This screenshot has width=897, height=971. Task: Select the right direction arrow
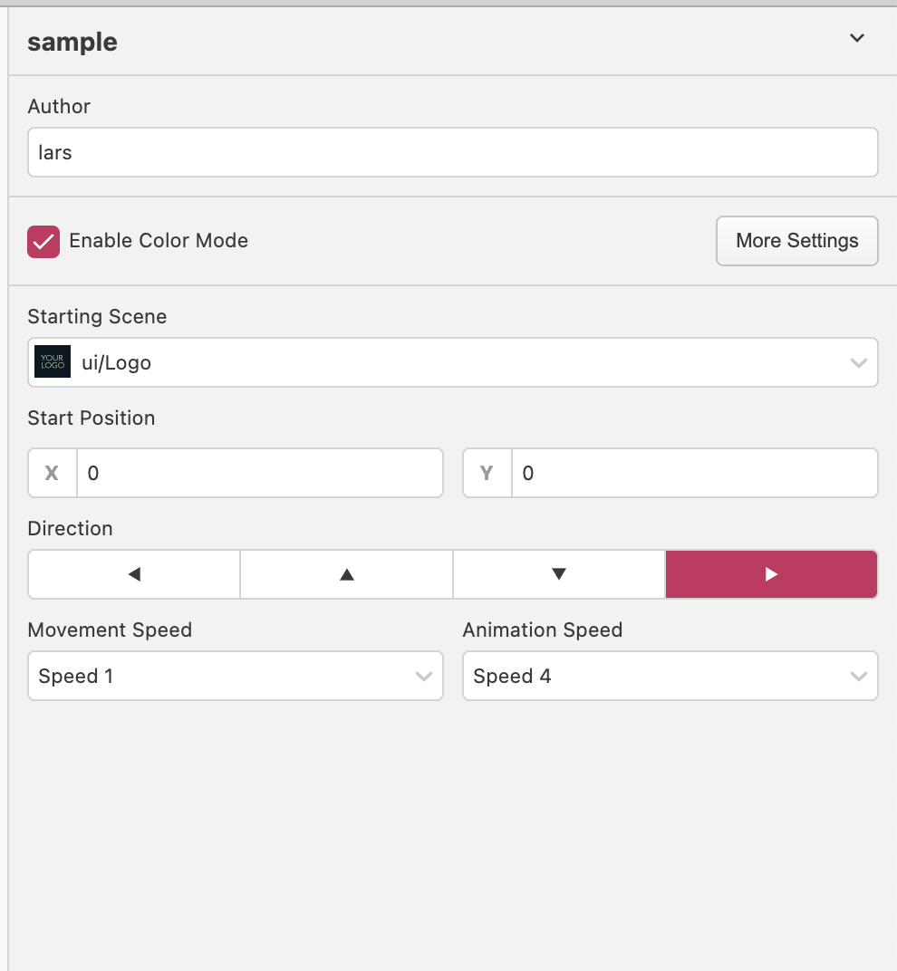click(771, 574)
